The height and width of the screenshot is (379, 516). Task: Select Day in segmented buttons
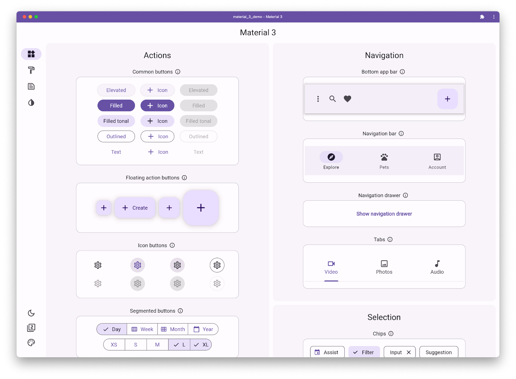coord(112,329)
